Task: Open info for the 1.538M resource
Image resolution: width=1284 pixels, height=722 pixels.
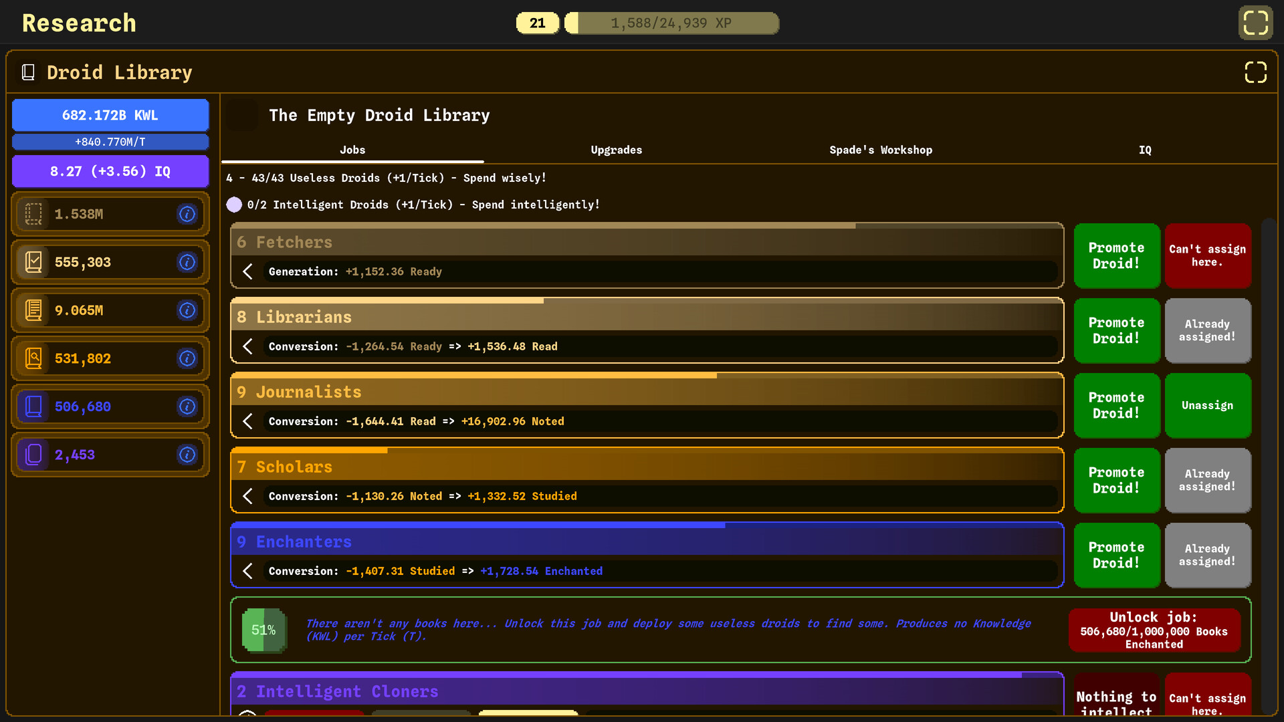Action: [x=187, y=214]
